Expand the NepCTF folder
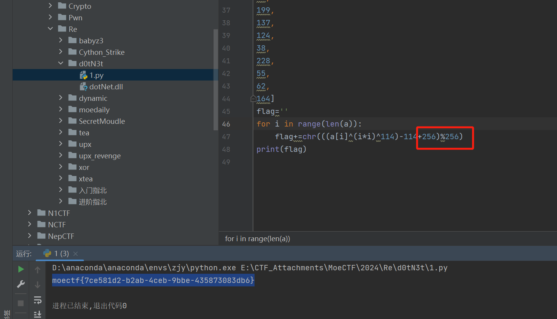The height and width of the screenshot is (319, 557). click(x=30, y=236)
